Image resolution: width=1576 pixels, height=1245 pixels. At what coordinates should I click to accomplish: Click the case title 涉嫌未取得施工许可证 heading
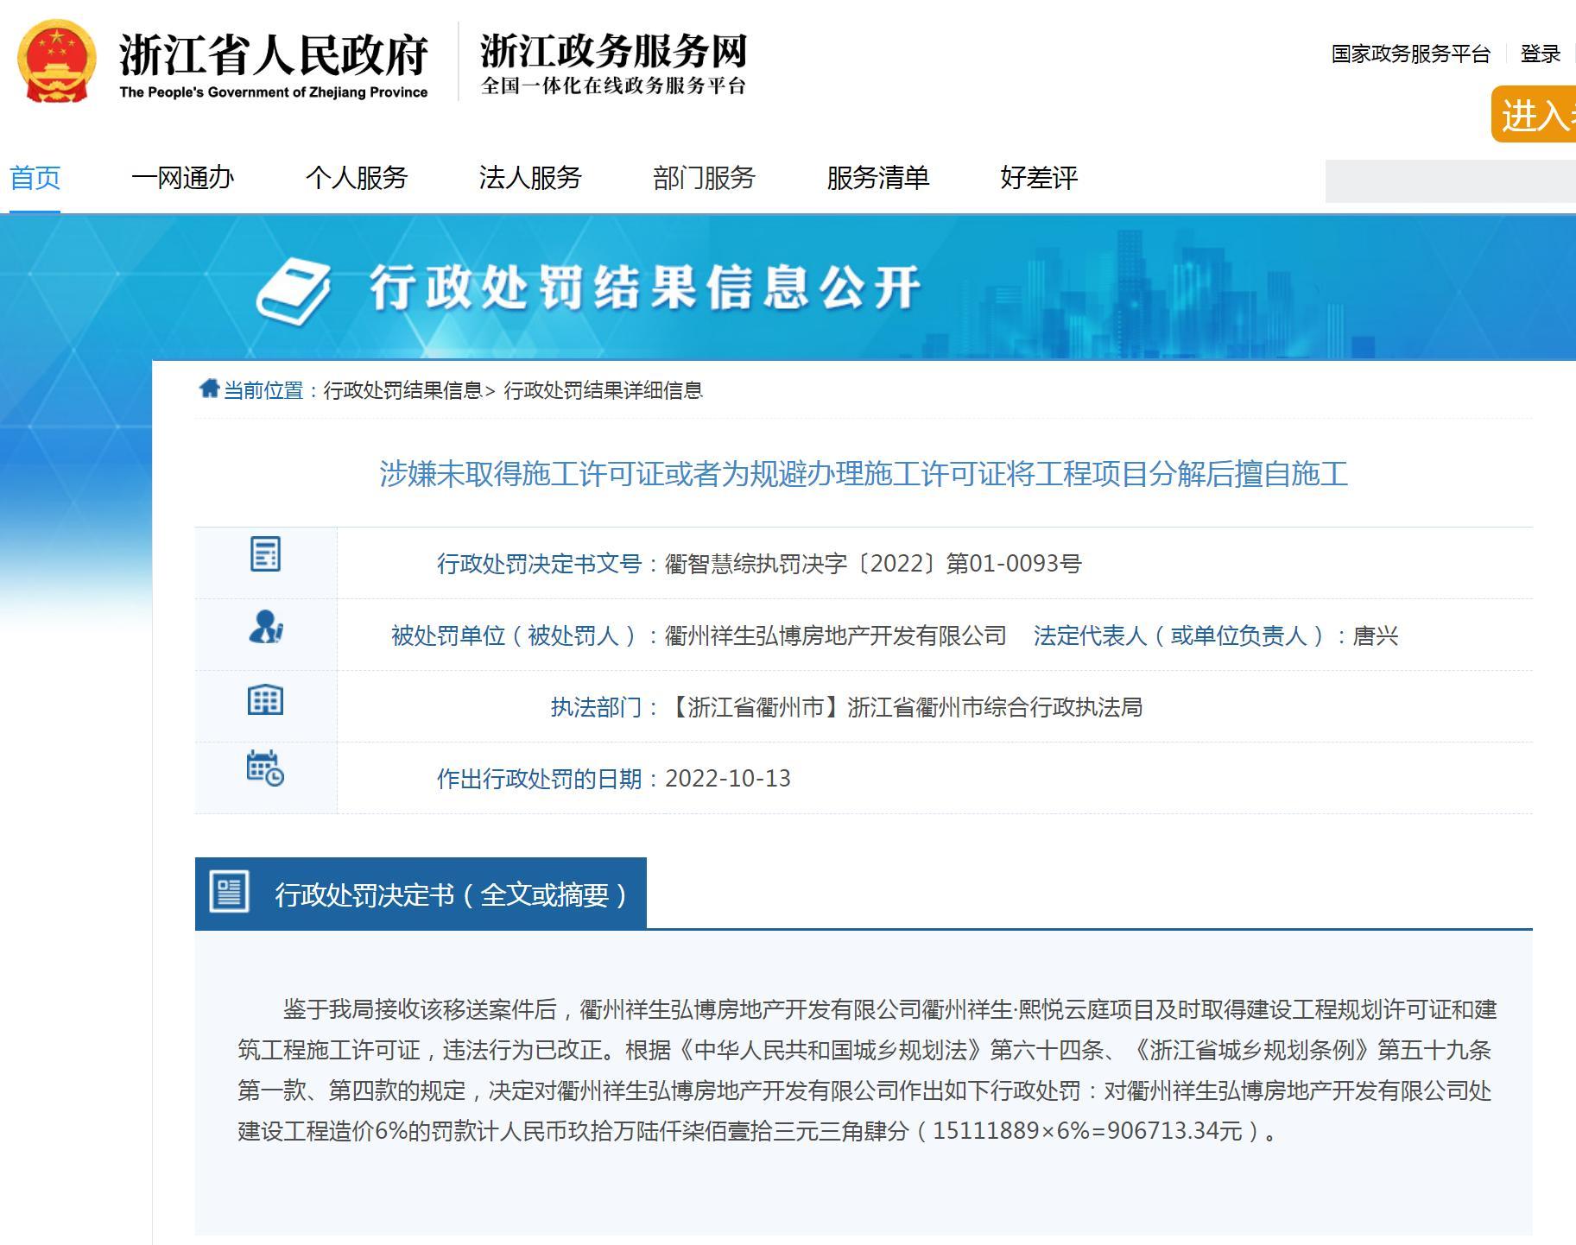point(864,474)
